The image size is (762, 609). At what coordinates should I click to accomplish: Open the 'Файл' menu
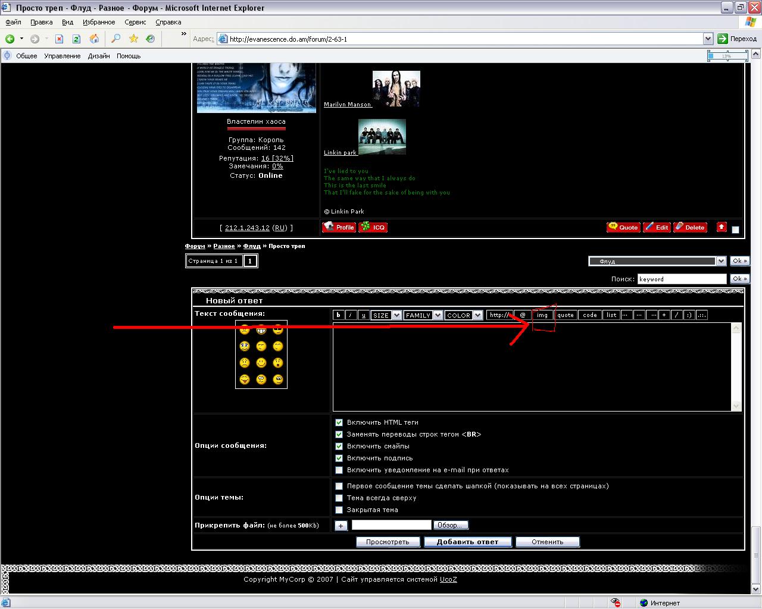tap(13, 22)
